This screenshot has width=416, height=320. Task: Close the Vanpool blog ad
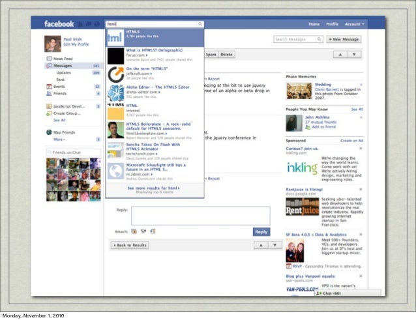(361, 276)
